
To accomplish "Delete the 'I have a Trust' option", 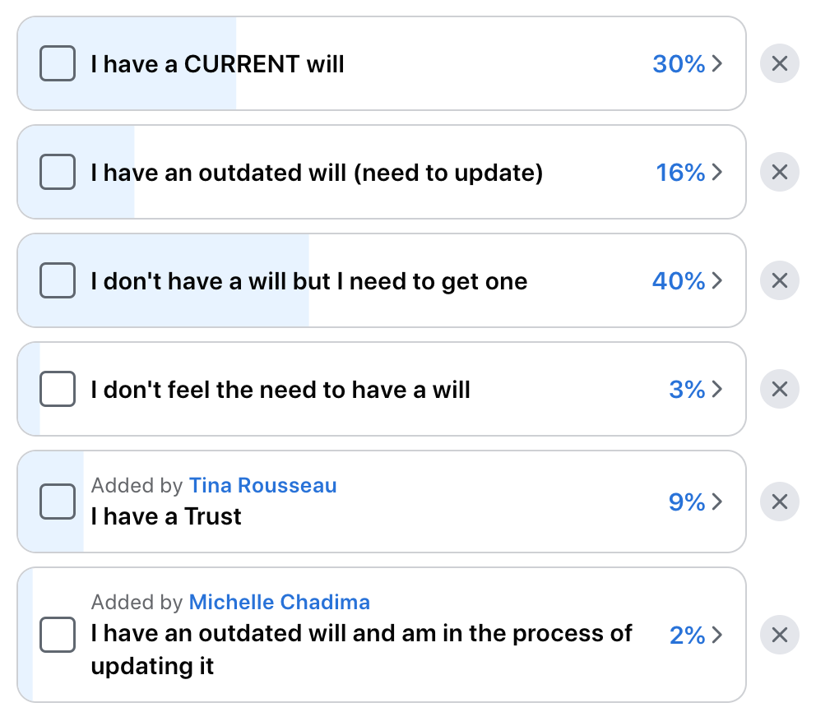I will coord(779,502).
